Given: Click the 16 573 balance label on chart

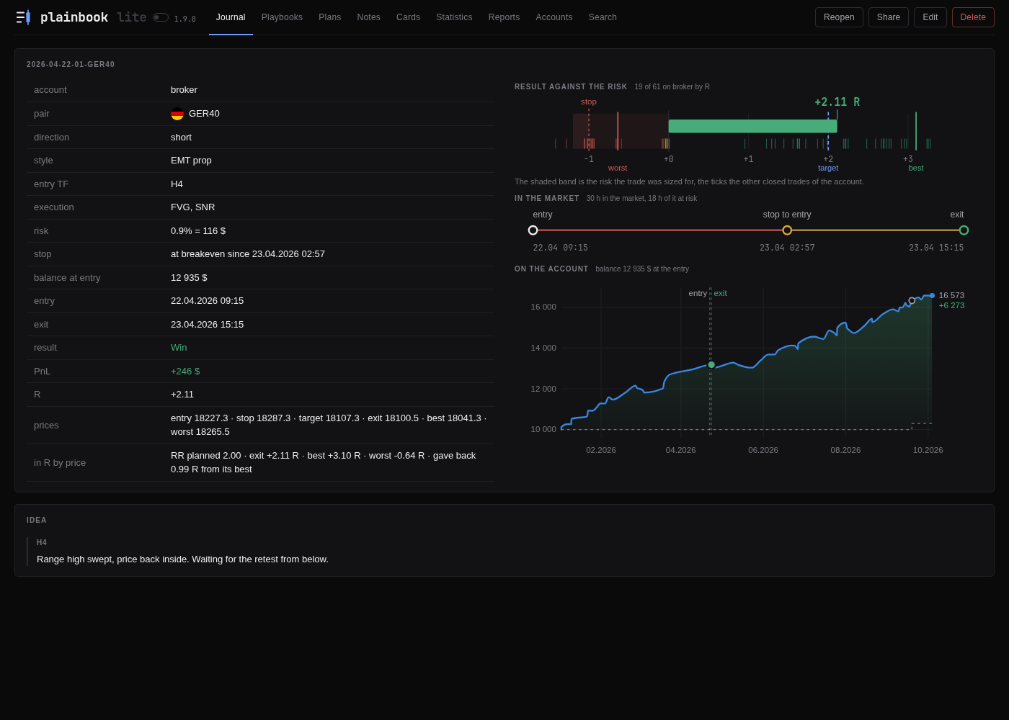Looking at the screenshot, I should pos(951,295).
